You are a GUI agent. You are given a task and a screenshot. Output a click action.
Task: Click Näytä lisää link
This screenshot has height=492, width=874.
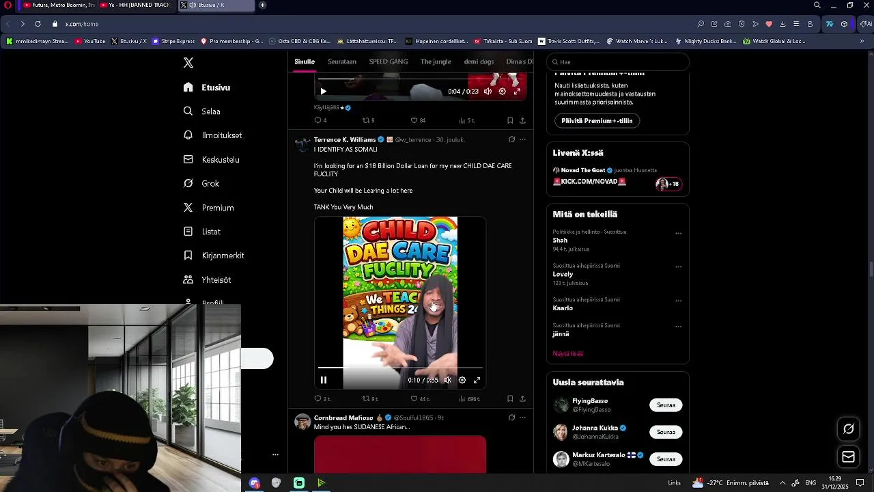567,353
